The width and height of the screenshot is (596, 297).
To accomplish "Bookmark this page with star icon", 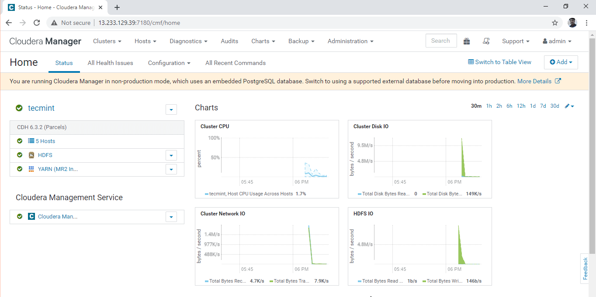I will (x=555, y=23).
